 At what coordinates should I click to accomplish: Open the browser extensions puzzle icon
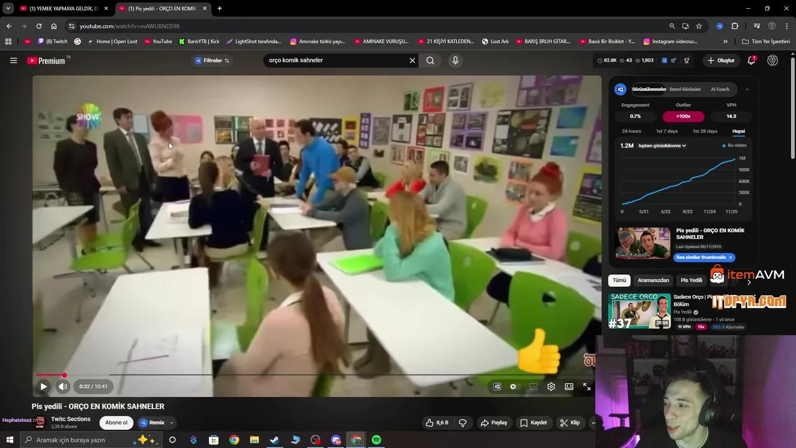[x=735, y=26]
